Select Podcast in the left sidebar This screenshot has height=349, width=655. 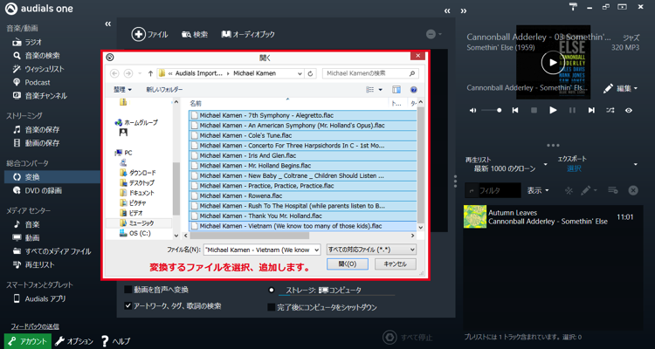pos(37,82)
